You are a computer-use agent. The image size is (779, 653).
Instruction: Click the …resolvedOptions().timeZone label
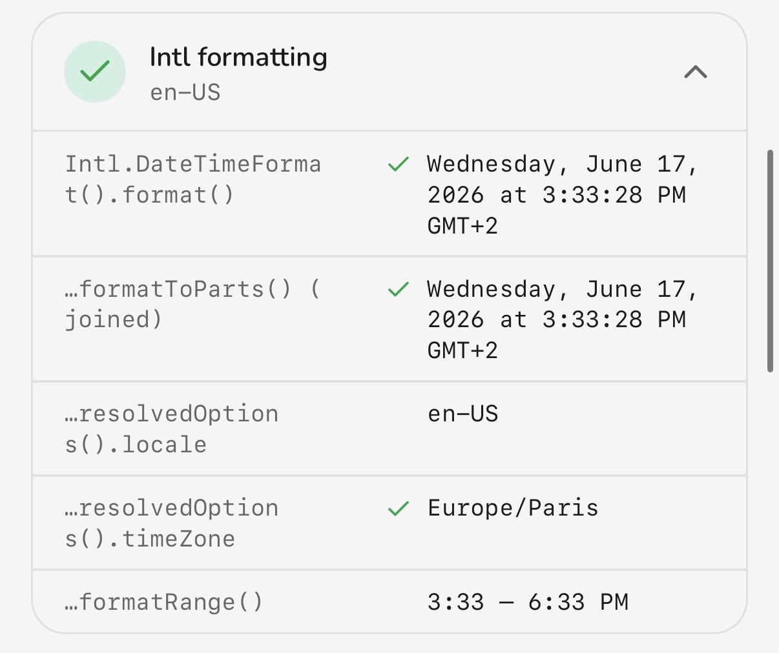click(172, 523)
